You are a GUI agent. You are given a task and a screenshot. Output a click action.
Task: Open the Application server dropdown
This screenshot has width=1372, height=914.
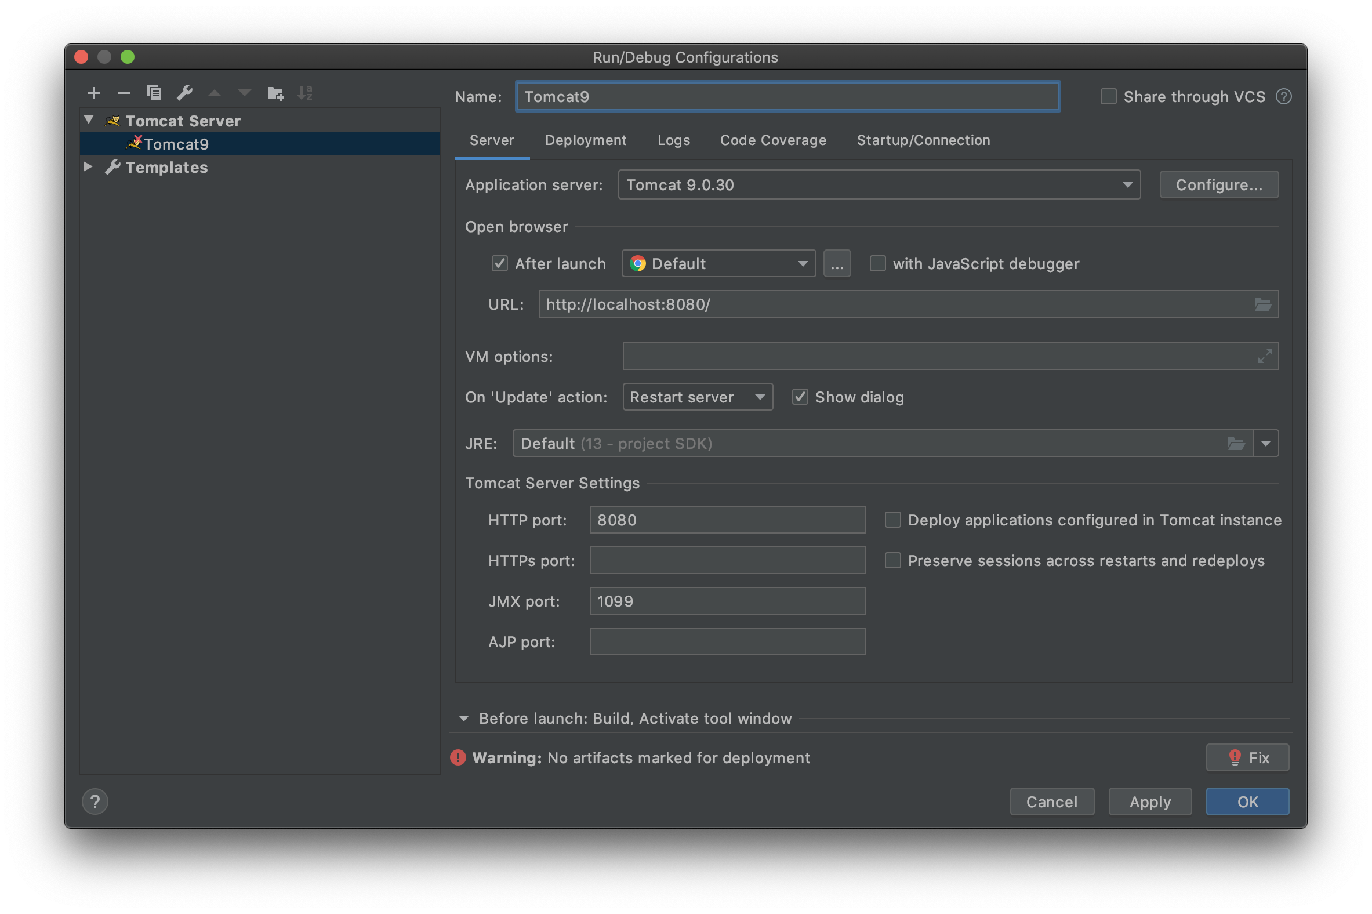click(x=879, y=185)
